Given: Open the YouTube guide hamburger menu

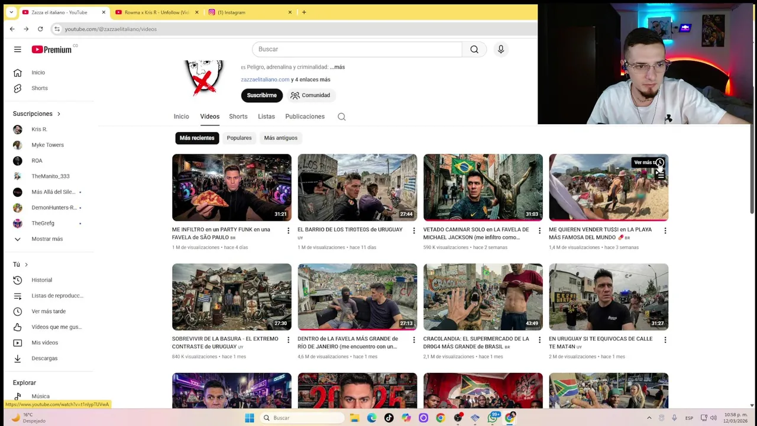Looking at the screenshot, I should (x=18, y=49).
